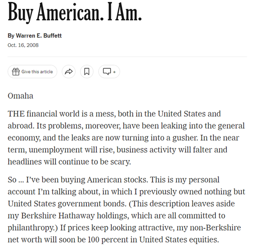Bookmark this article with the save icon
The width and height of the screenshot is (263, 247).
click(x=87, y=72)
